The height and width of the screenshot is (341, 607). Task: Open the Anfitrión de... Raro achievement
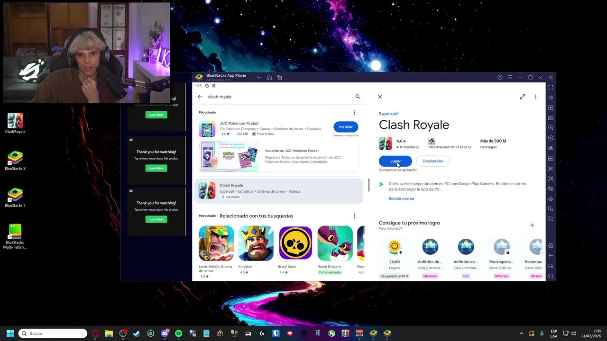[x=466, y=247]
